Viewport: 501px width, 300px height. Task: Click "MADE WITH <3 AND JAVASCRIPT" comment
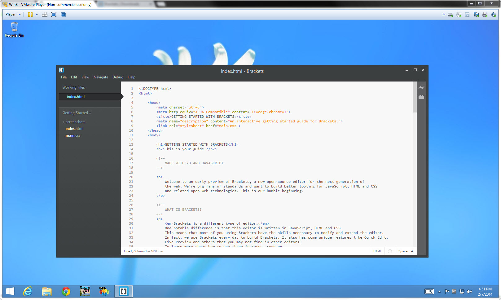pos(194,163)
